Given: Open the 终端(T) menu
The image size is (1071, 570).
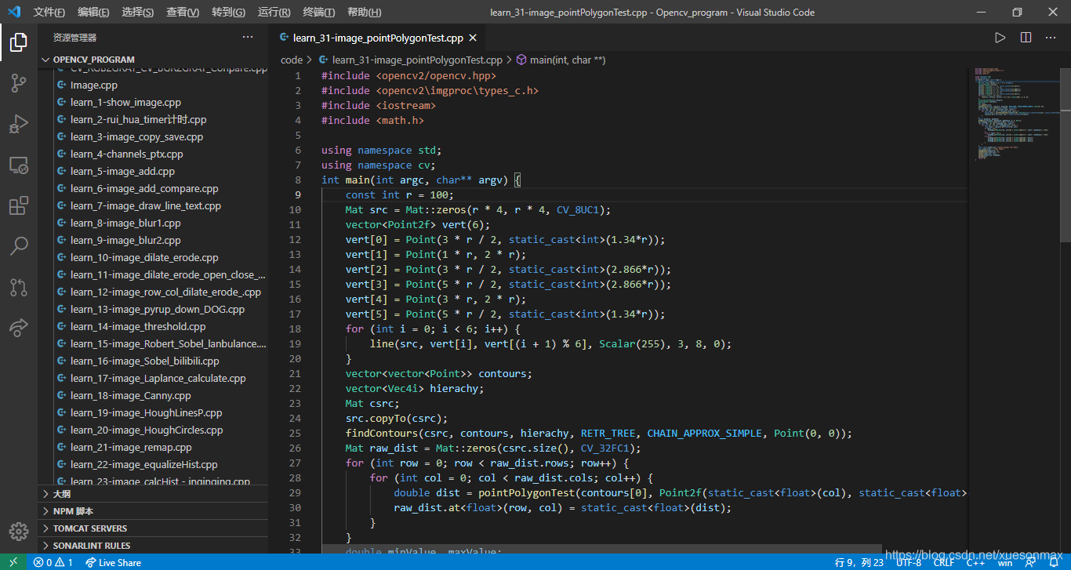Looking at the screenshot, I should [318, 13].
